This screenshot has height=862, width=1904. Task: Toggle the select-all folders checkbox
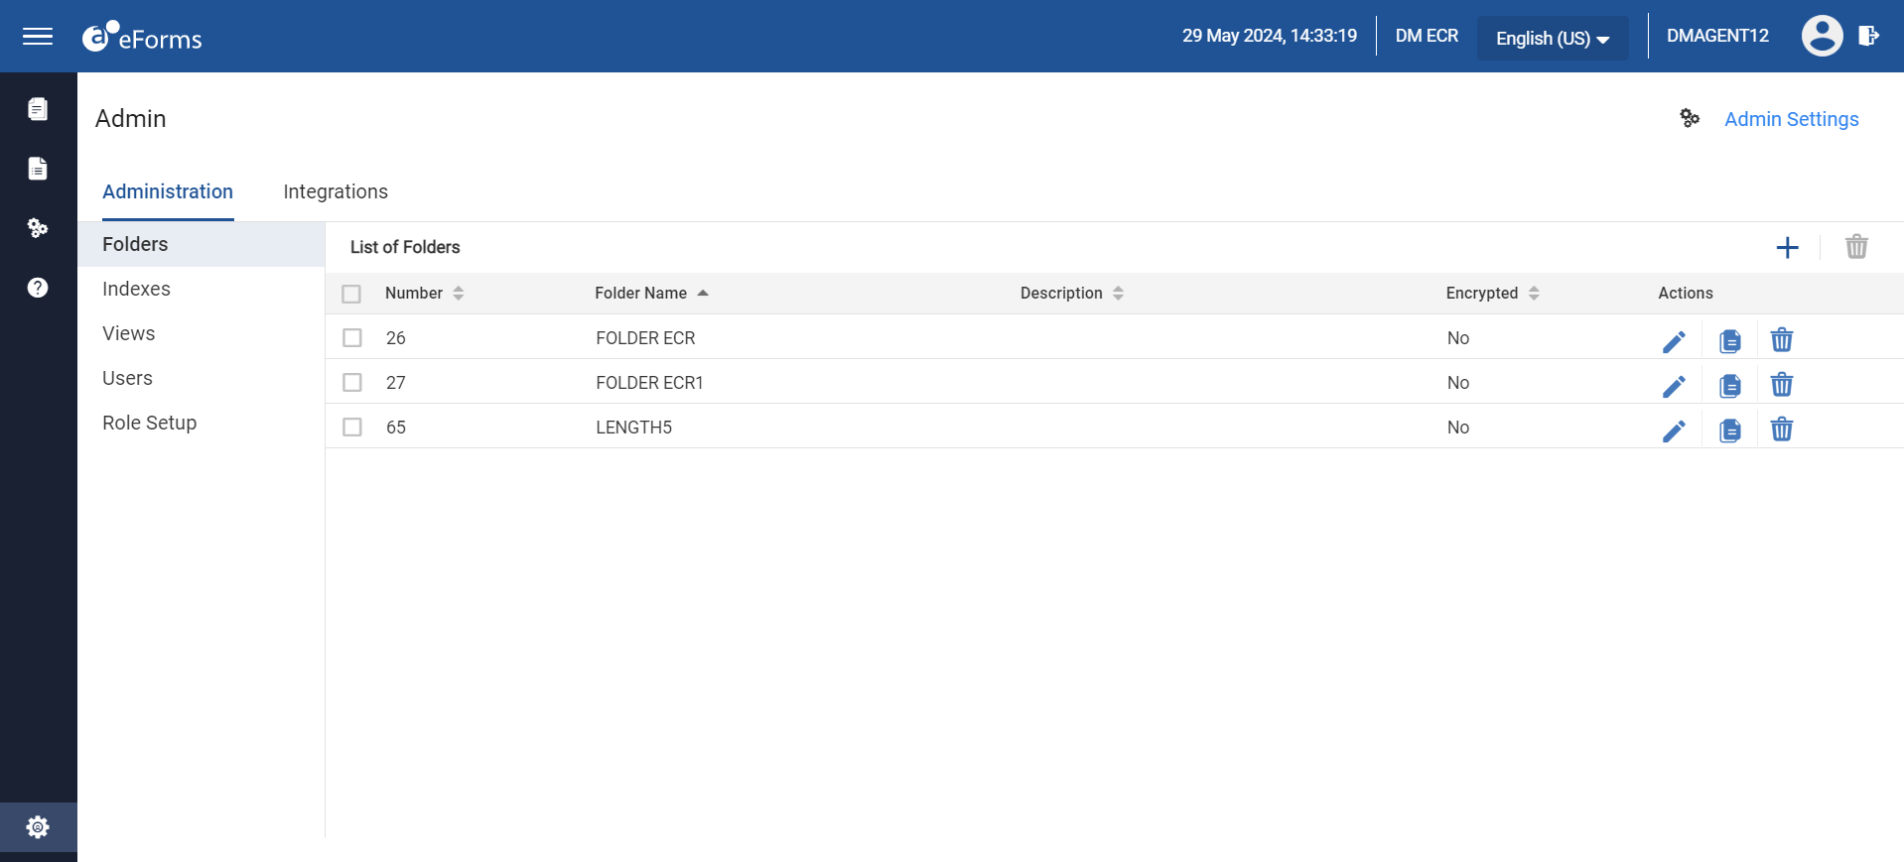(x=351, y=294)
